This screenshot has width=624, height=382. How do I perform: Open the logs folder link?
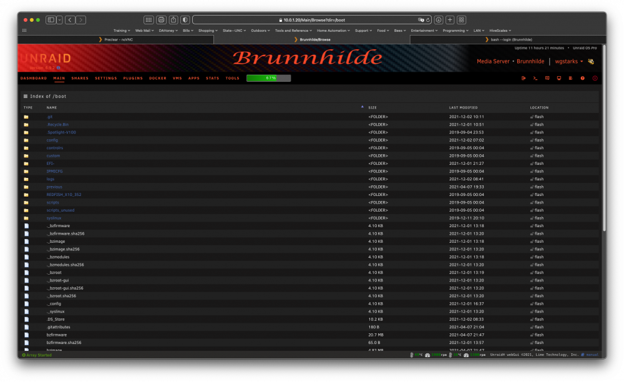(50, 179)
